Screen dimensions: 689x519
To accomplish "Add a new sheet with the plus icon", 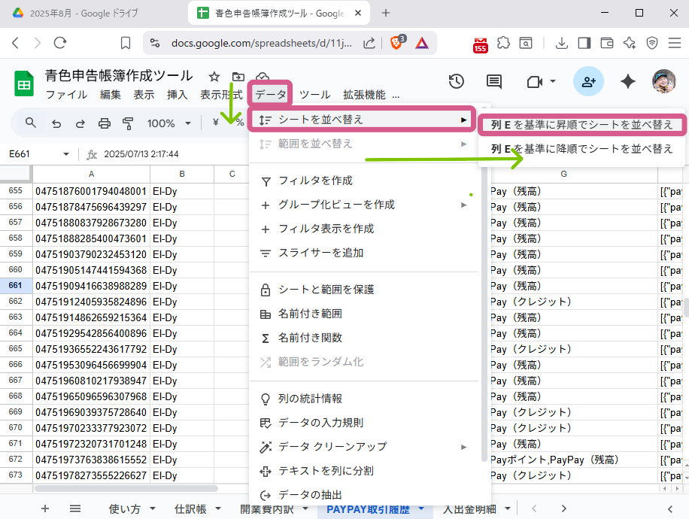I will tap(44, 508).
